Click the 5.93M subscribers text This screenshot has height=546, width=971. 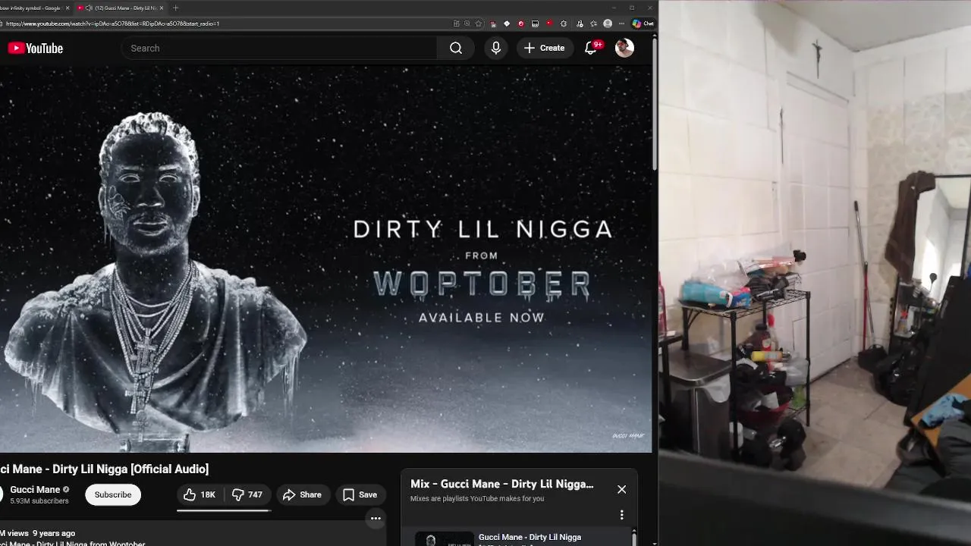click(39, 501)
